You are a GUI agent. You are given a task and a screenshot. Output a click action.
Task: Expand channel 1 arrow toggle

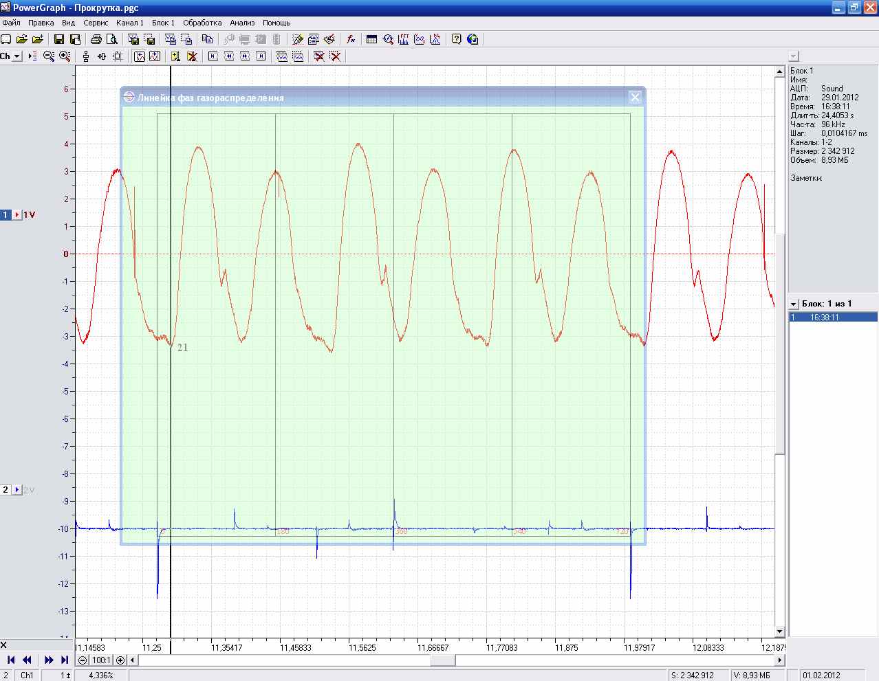pyautogui.click(x=17, y=215)
